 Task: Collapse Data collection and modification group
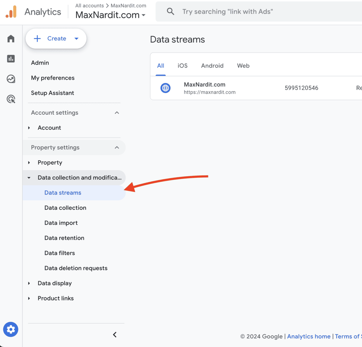tap(29, 178)
